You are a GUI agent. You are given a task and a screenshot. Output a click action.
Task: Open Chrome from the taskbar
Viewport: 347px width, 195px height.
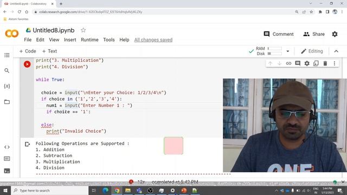(117, 190)
